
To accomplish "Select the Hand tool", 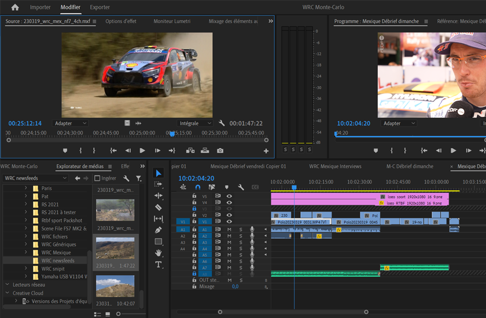I will point(158,253).
